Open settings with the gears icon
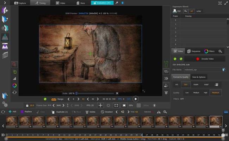Screen dimensions: 229x141 pyautogui.click(x=5, y=104)
